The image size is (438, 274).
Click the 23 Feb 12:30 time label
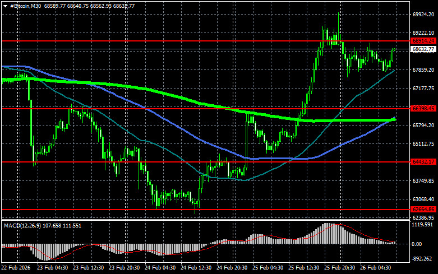pyautogui.click(x=88, y=268)
